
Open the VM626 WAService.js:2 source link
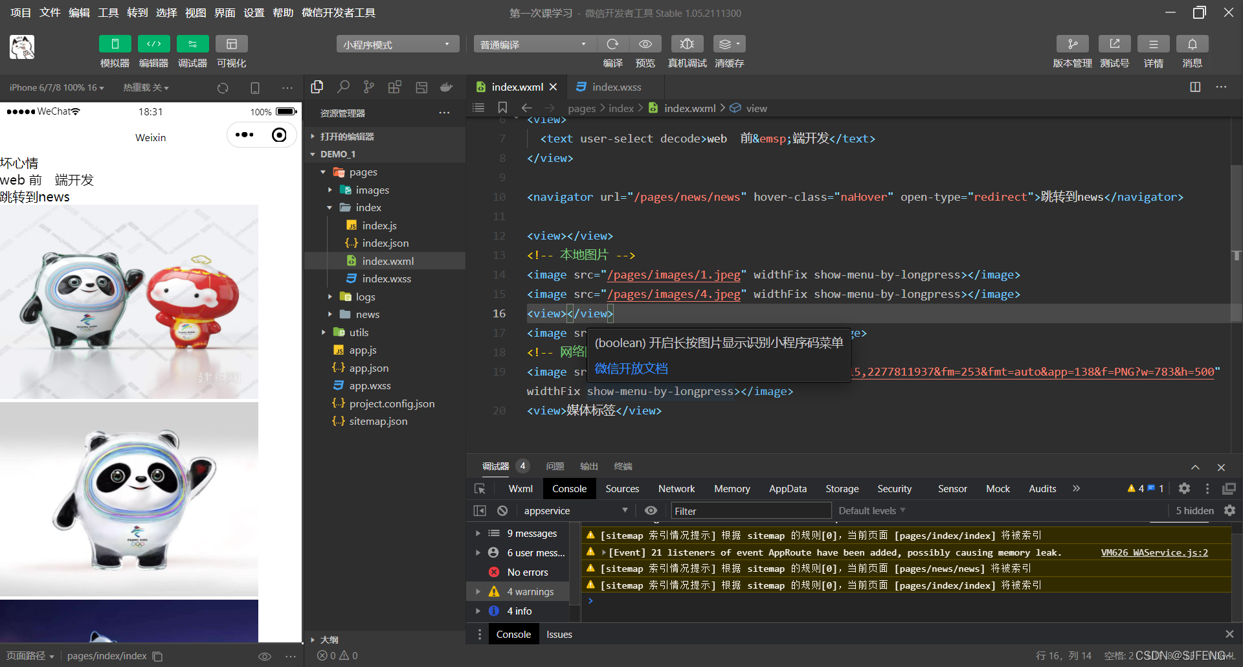pyautogui.click(x=1154, y=552)
